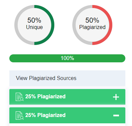132x126 pixels.
Task: Click the word Unique inside the green gauge
Action: pos(34,27)
